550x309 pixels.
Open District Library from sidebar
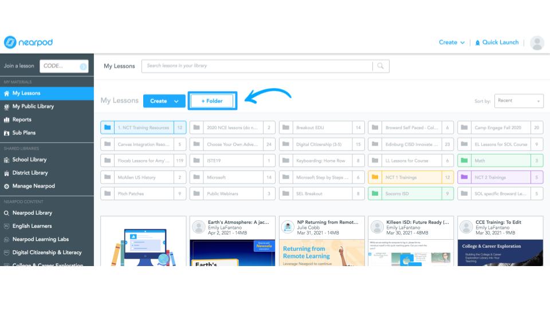[x=30, y=173]
